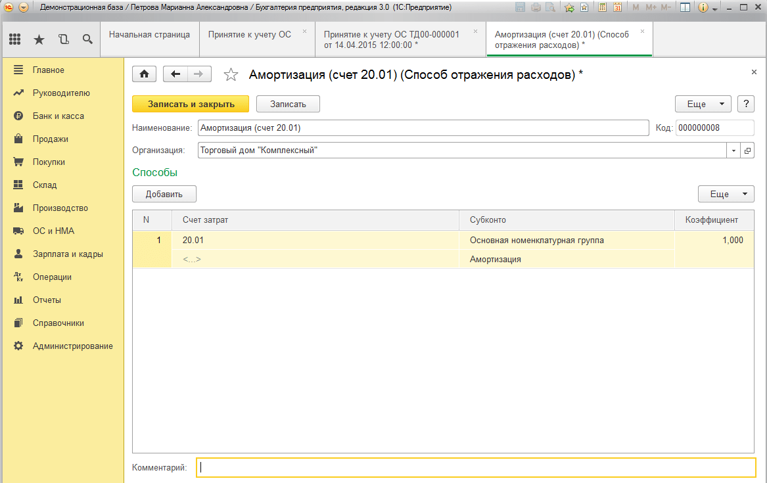Click the question mark help button
Viewport: 767px width, 483px height.
point(745,104)
